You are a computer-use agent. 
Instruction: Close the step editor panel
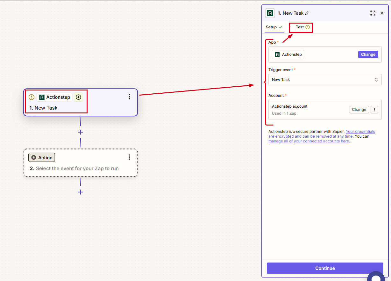click(382, 13)
